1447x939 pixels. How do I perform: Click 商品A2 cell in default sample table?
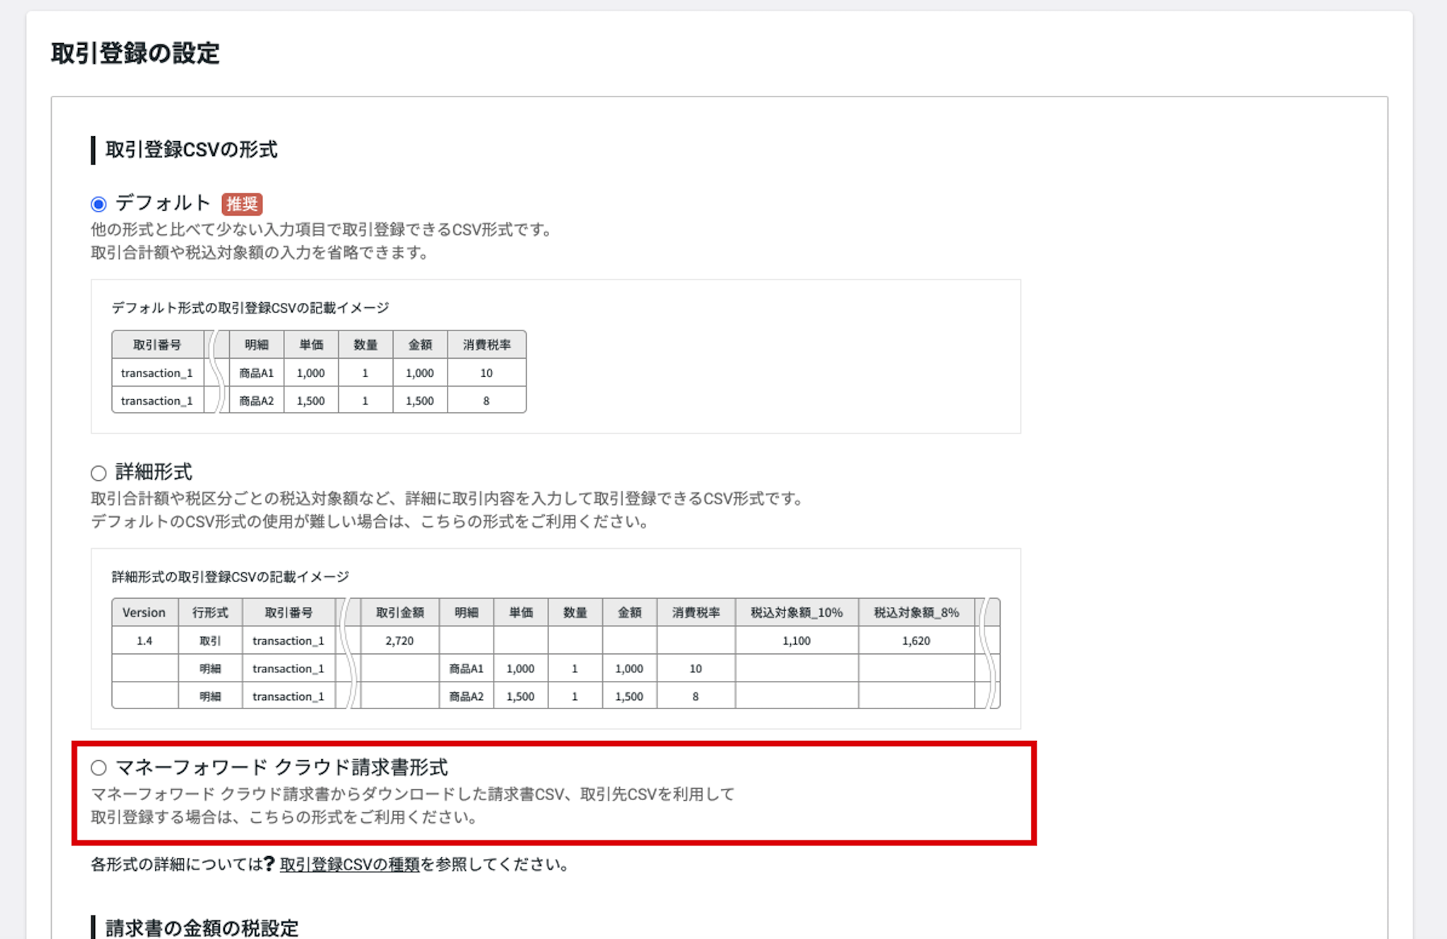point(257,401)
